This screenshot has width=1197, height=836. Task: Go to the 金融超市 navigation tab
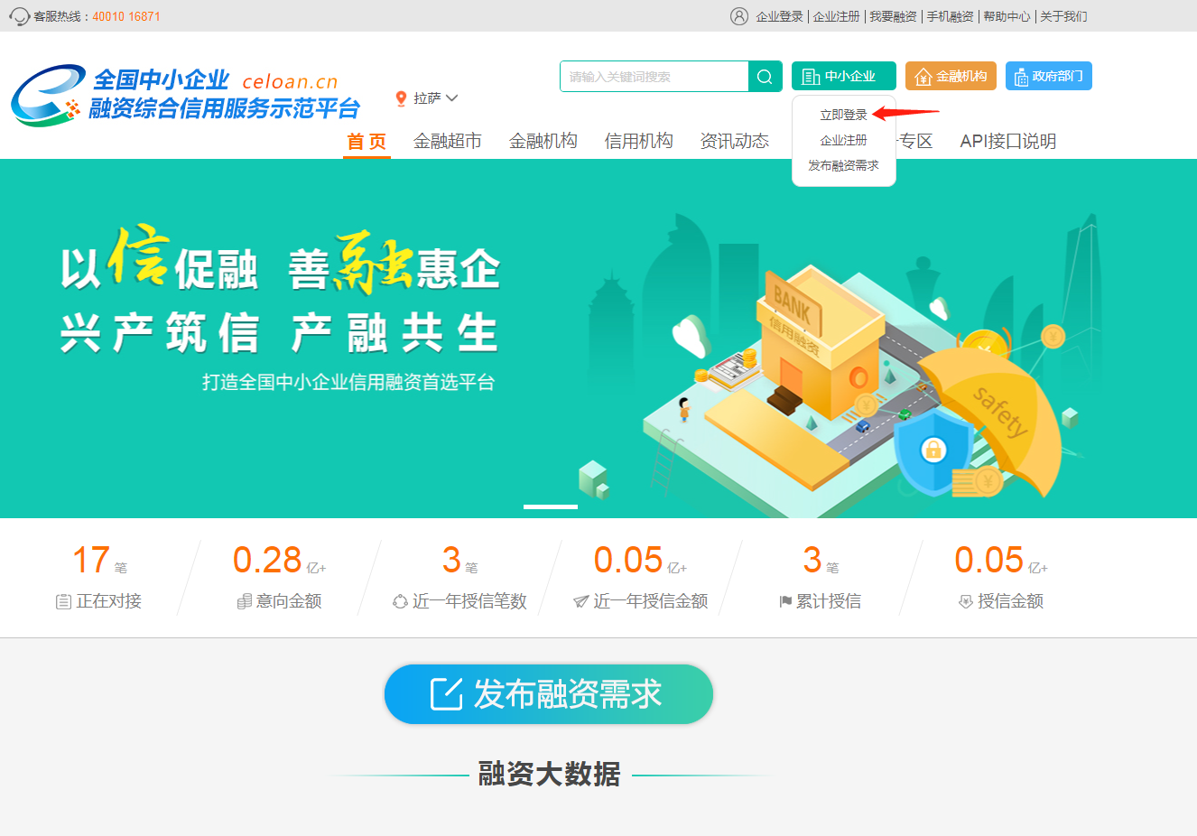[448, 141]
